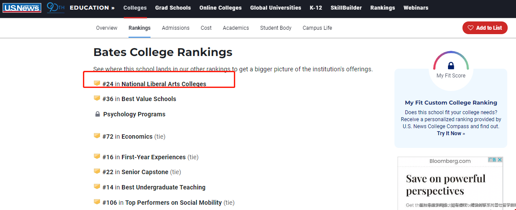
Task: Click the badge icon beside Economics ranking
Action: pyautogui.click(x=97, y=136)
